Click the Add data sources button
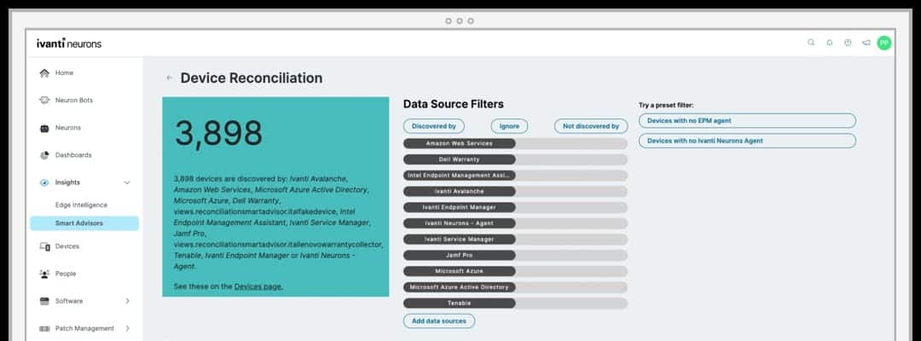The height and width of the screenshot is (341, 921). click(x=438, y=321)
